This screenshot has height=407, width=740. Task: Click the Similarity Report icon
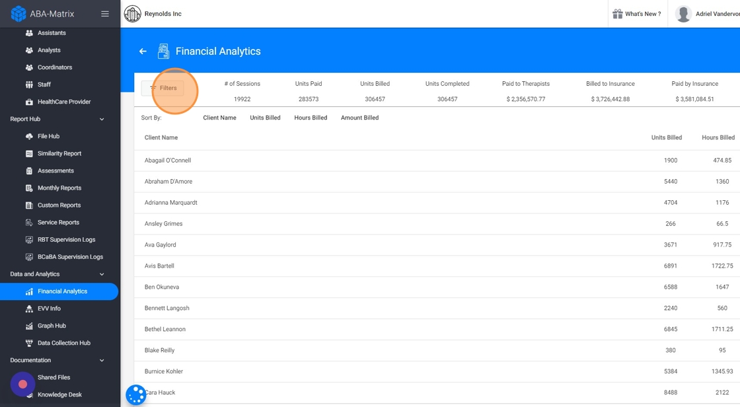pos(29,153)
